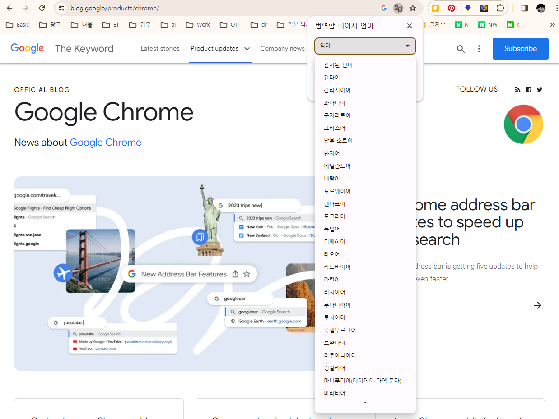The width and height of the screenshot is (559, 419).
Task: Pick 덴마크어 from the language list
Action: tap(365, 204)
